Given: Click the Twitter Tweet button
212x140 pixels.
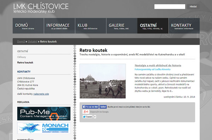Looking at the screenshot, I should click(x=88, y=117).
